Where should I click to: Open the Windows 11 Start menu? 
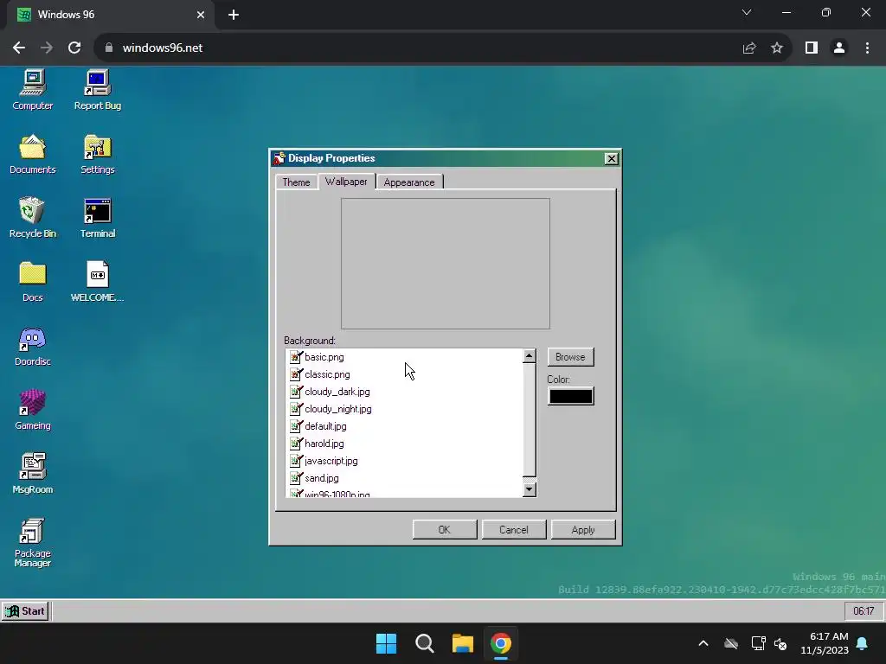coord(387,643)
